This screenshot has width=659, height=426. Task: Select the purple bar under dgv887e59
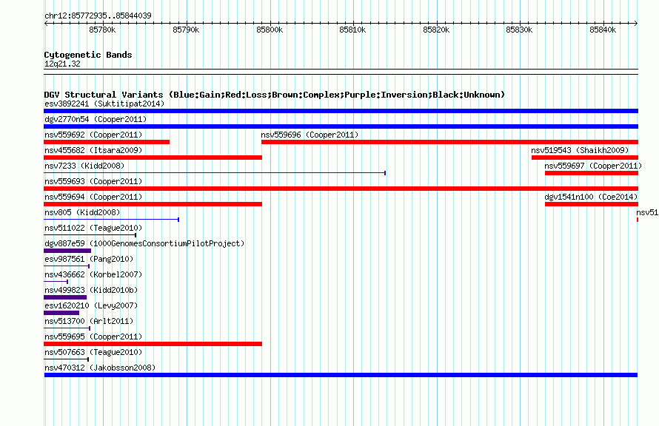67,251
